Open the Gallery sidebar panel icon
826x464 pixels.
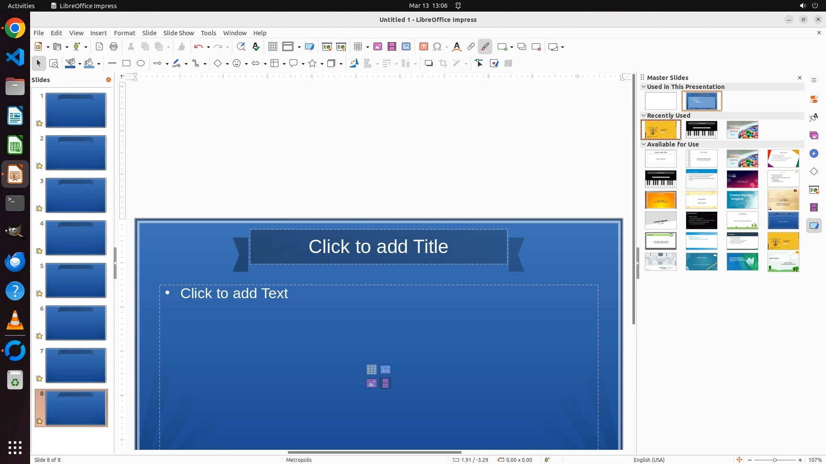pyautogui.click(x=814, y=136)
